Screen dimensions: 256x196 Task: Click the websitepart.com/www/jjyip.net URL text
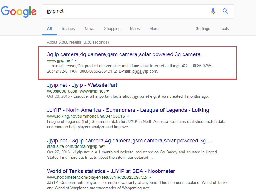pyautogui.click(x=76, y=91)
